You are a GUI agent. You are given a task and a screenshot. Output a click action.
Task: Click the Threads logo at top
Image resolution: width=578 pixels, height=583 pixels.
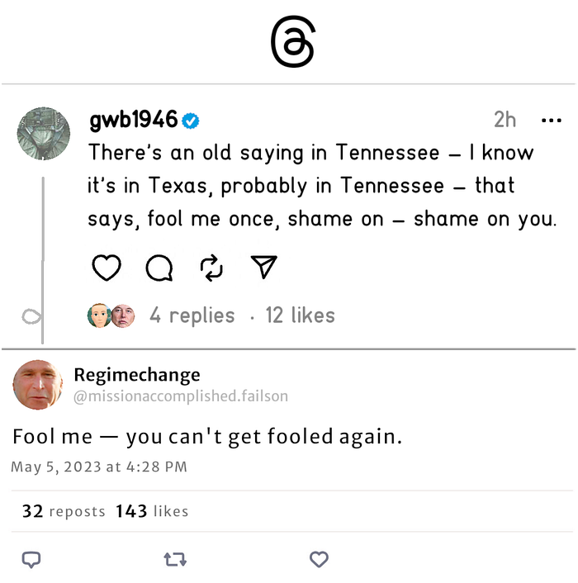tap(293, 41)
